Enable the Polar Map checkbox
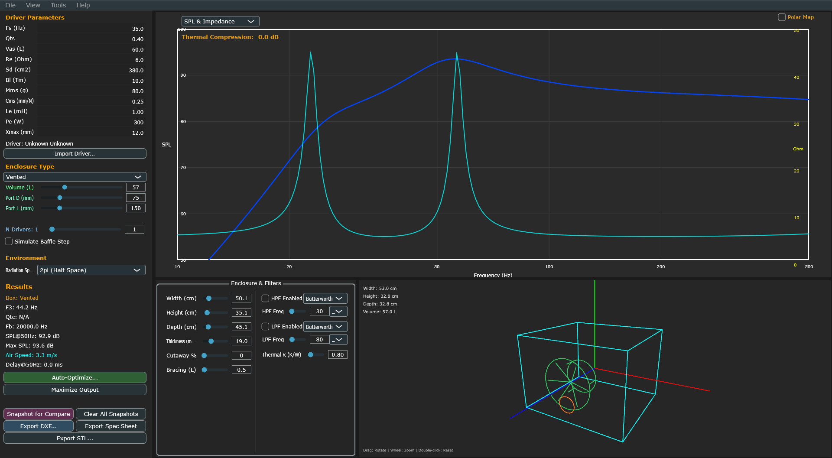 782,17
